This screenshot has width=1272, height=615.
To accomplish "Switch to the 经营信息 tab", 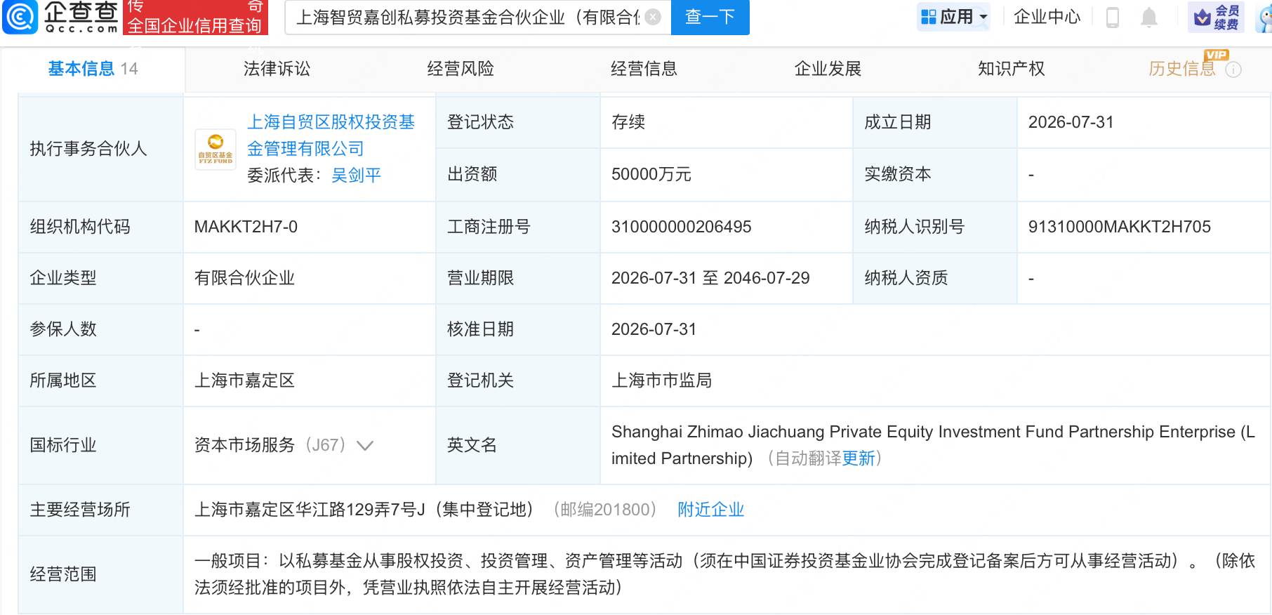I will tap(644, 69).
